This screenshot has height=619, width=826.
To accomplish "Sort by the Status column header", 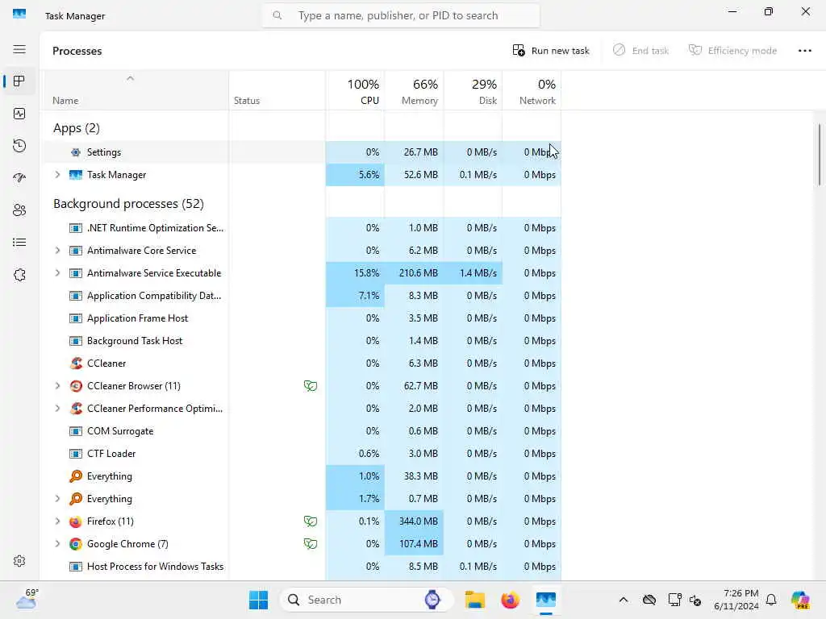I will coord(277,90).
